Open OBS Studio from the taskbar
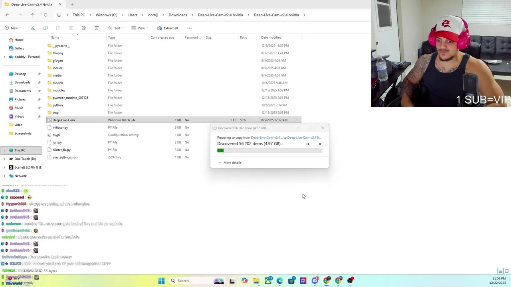This screenshot has height=287, width=511. pyautogui.click(x=350, y=281)
